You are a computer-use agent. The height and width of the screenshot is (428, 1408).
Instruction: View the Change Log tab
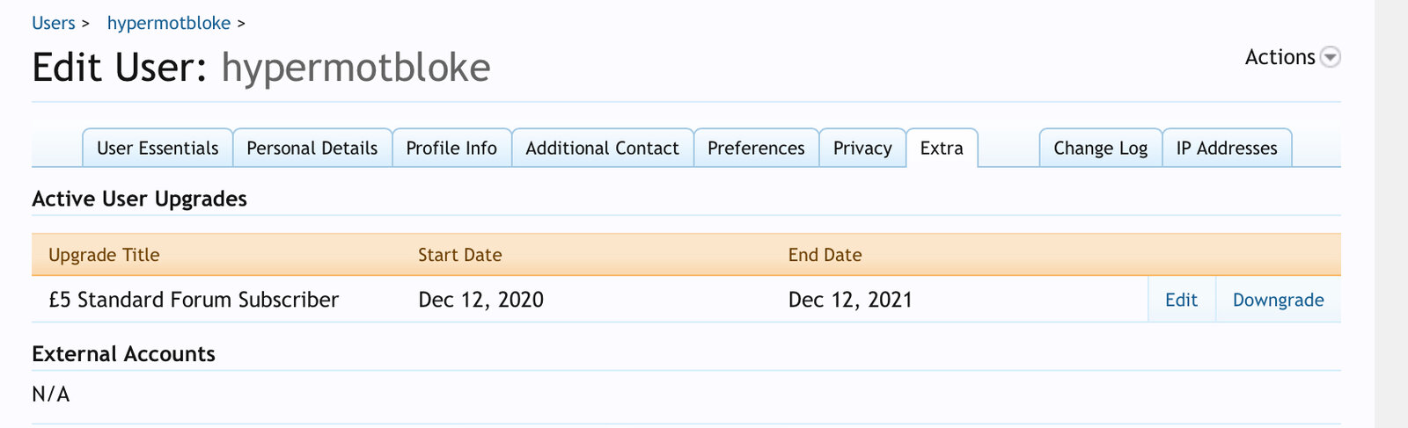(1101, 148)
